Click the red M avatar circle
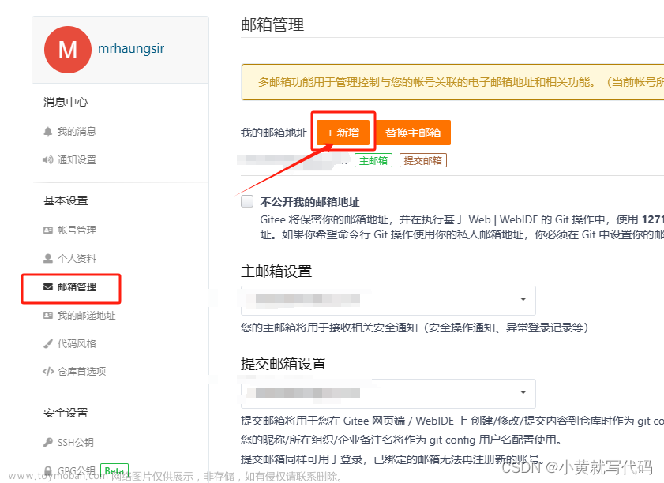Image resolution: width=664 pixels, height=483 pixels. (x=68, y=50)
